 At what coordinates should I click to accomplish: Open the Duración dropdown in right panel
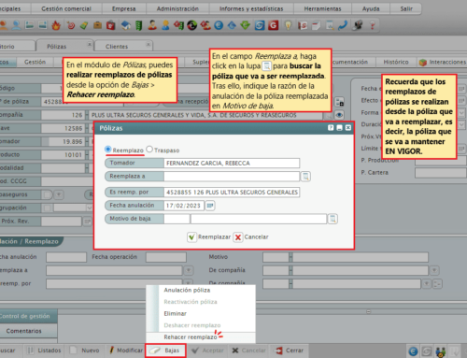(461, 124)
